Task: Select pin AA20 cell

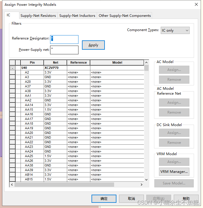Action: 32,133
